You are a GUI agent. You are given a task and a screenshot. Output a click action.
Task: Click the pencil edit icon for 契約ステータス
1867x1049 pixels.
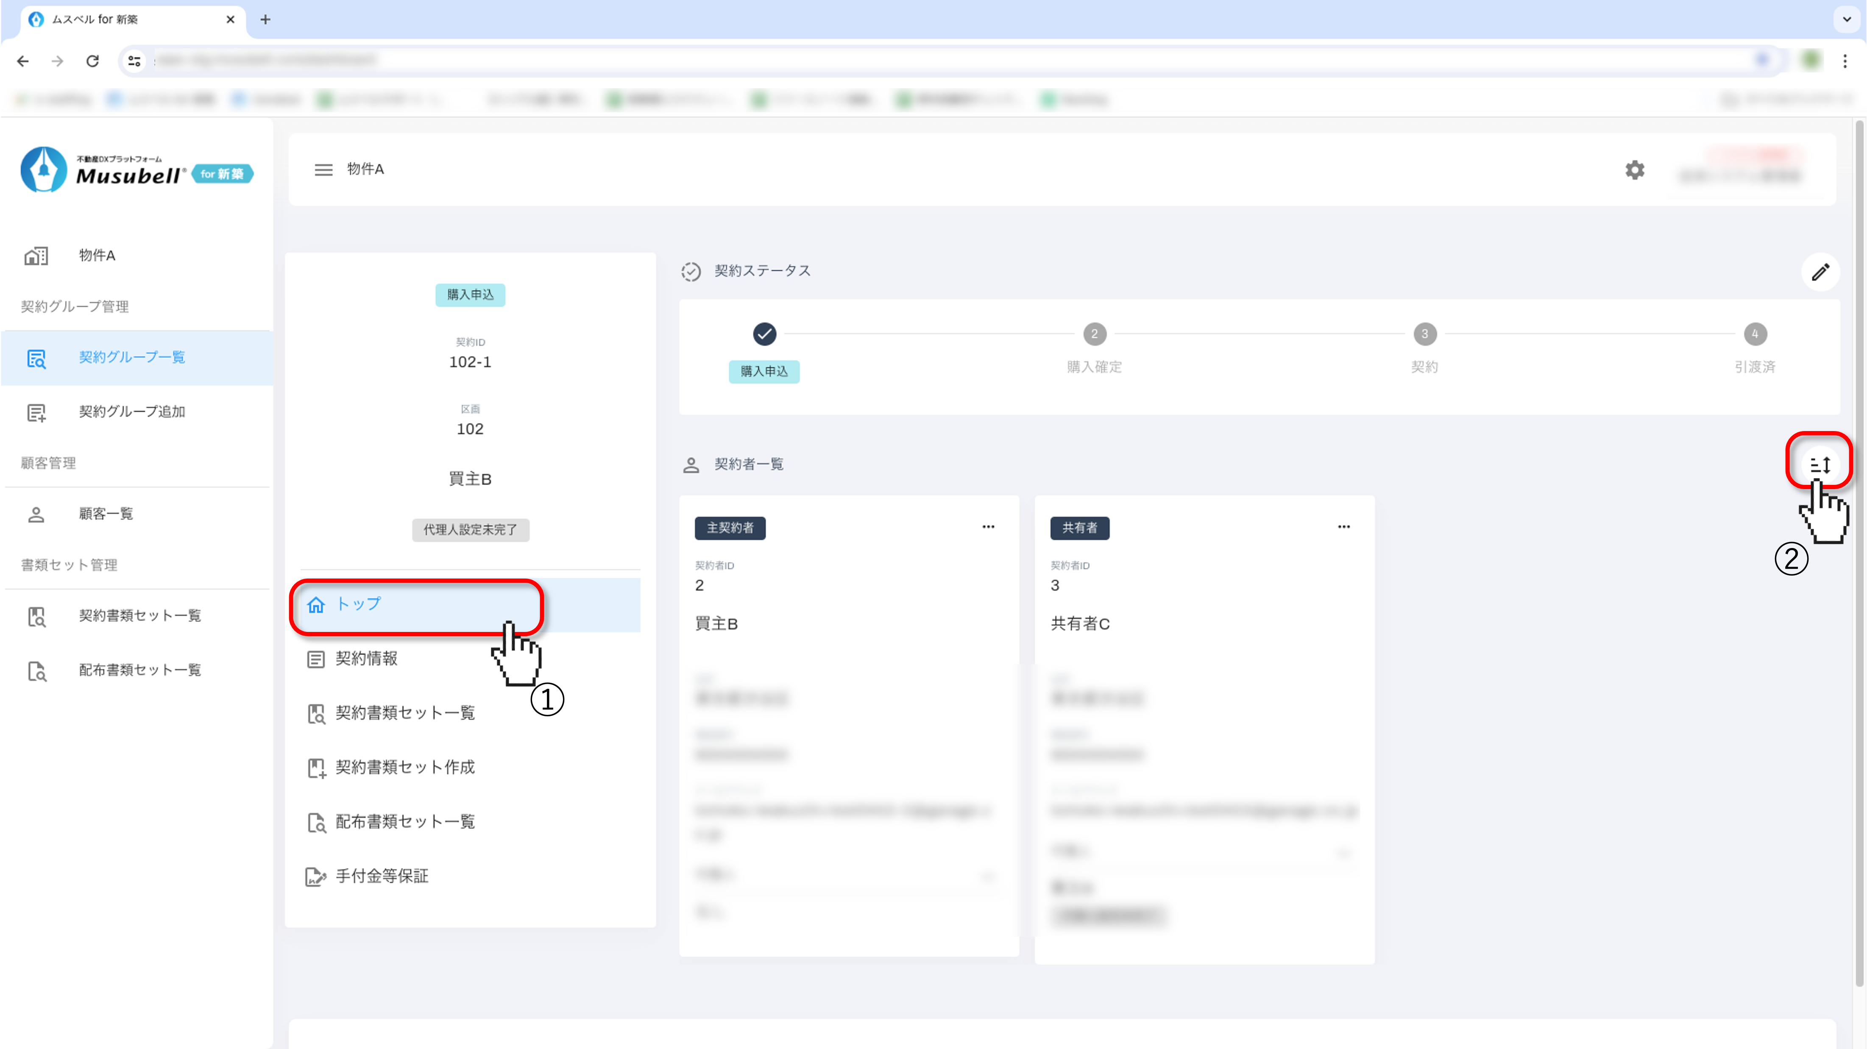(x=1820, y=273)
